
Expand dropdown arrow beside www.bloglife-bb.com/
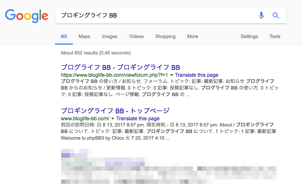pos(113,118)
